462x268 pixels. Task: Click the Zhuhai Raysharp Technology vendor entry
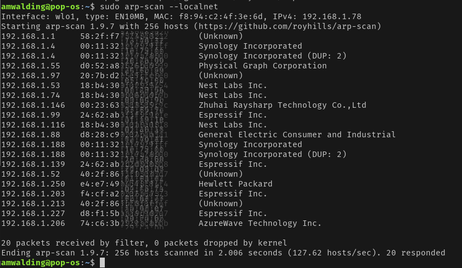pyautogui.click(x=282, y=105)
